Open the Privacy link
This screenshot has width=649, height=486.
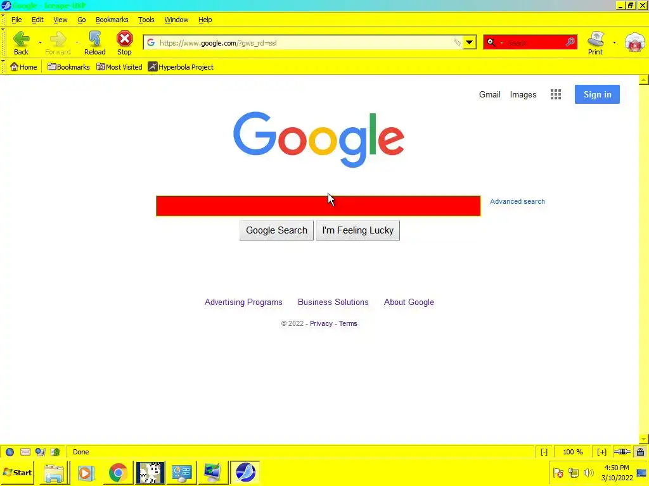click(x=321, y=323)
